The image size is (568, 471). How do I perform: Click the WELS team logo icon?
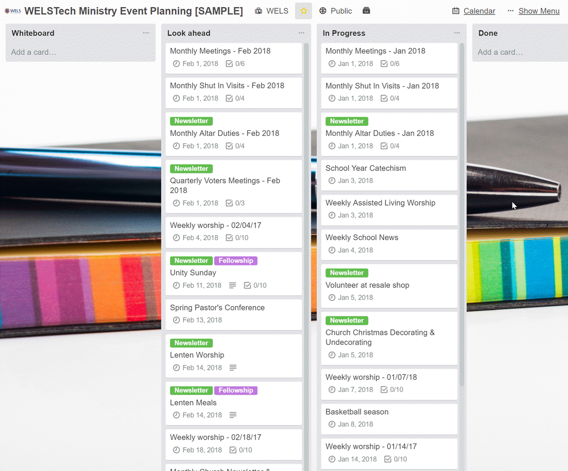pyautogui.click(x=13, y=11)
